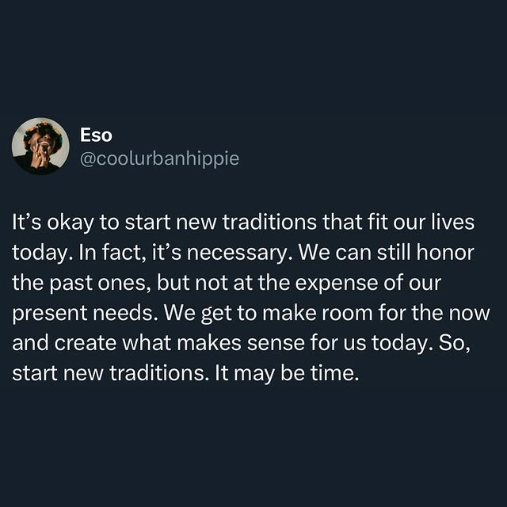Screen dimensions: 507x507
Task: Click the @coolurbanhippie handle
Action: [x=159, y=158]
